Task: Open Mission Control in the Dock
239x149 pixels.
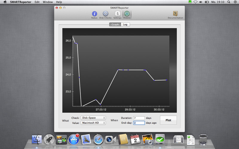Action: [x=62, y=139]
